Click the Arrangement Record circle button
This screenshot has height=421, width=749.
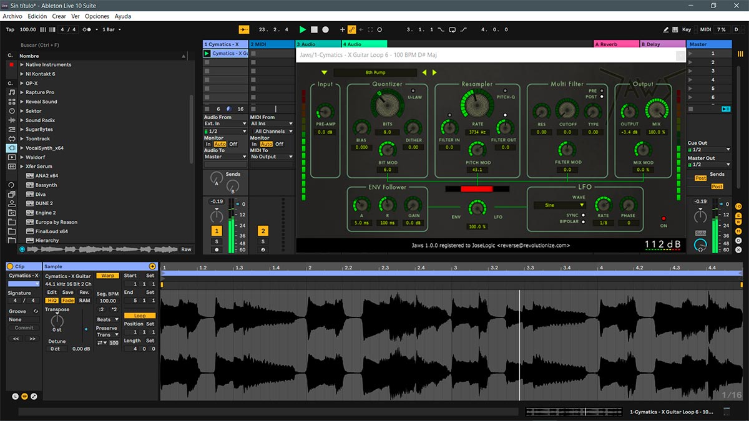(325, 29)
